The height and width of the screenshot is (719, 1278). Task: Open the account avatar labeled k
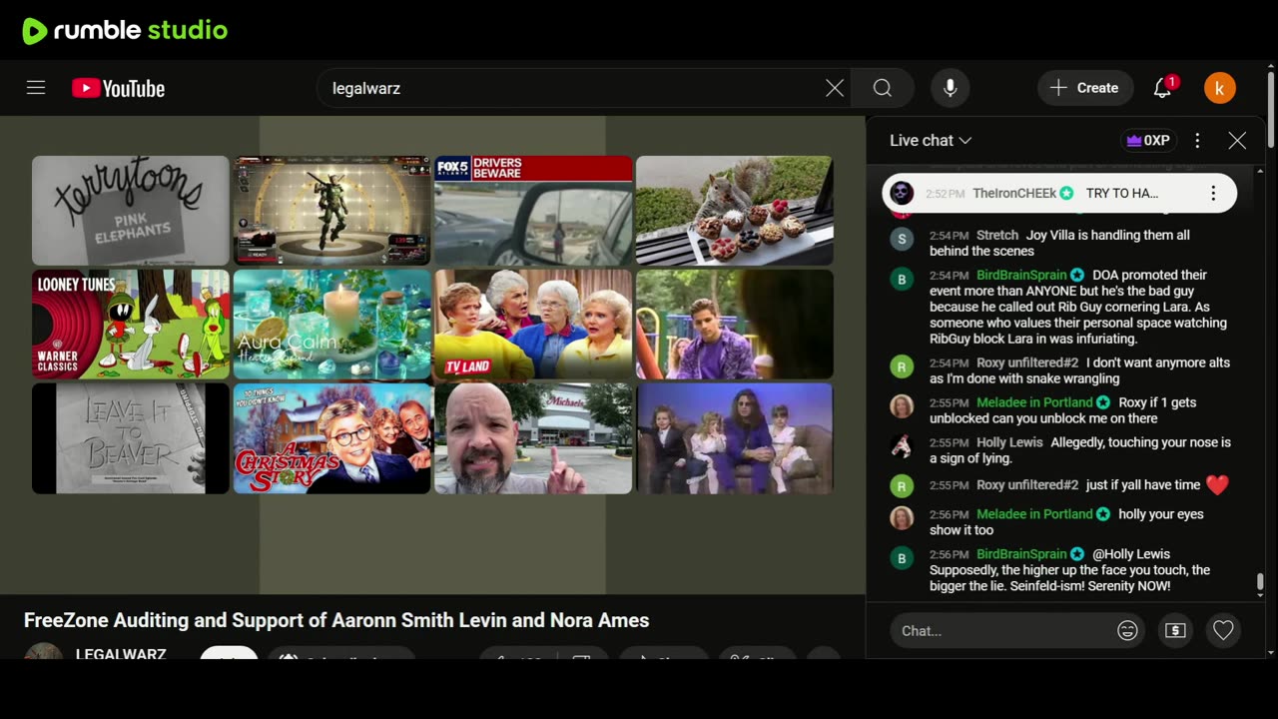[x=1220, y=88]
